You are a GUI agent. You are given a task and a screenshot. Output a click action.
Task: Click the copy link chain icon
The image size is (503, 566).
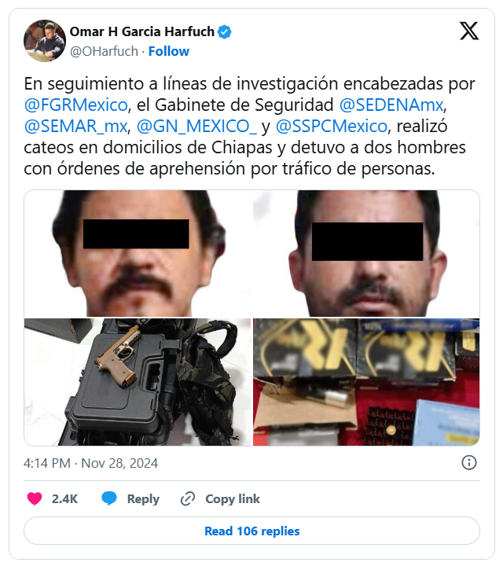[x=188, y=498]
